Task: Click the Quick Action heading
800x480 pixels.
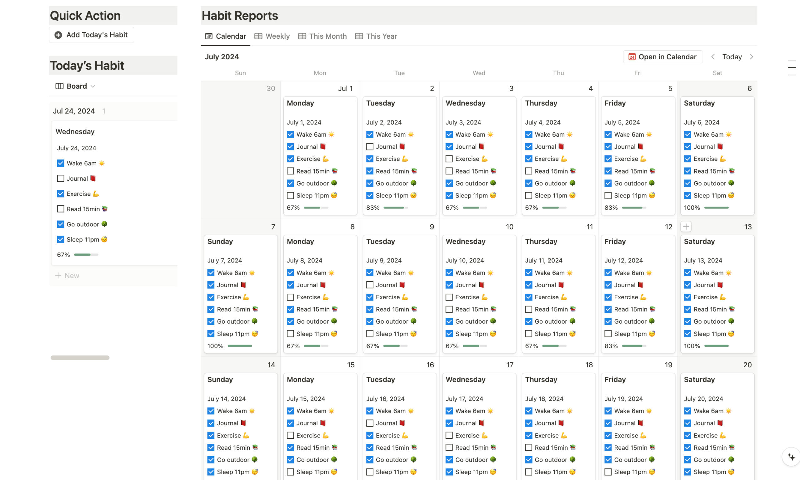Action: [85, 16]
